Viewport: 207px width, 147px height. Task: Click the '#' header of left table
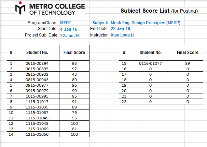pyautogui.click(x=11, y=53)
